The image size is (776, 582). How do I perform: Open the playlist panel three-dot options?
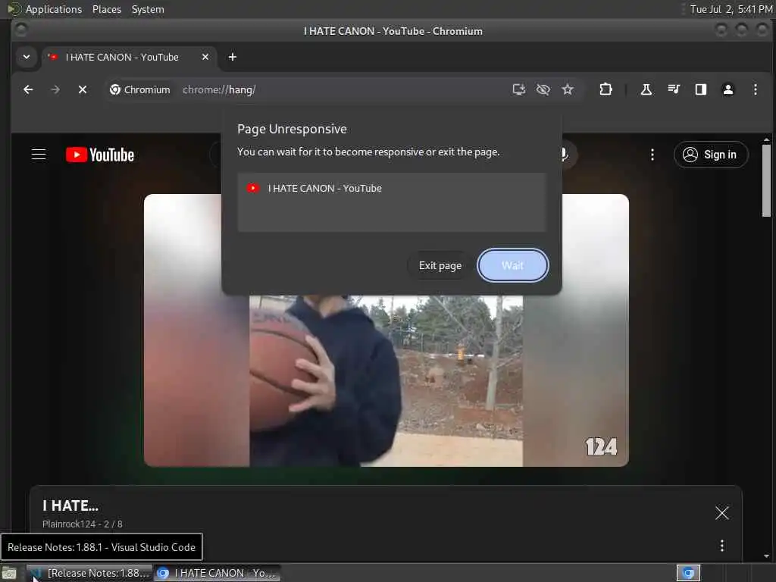coord(722,546)
